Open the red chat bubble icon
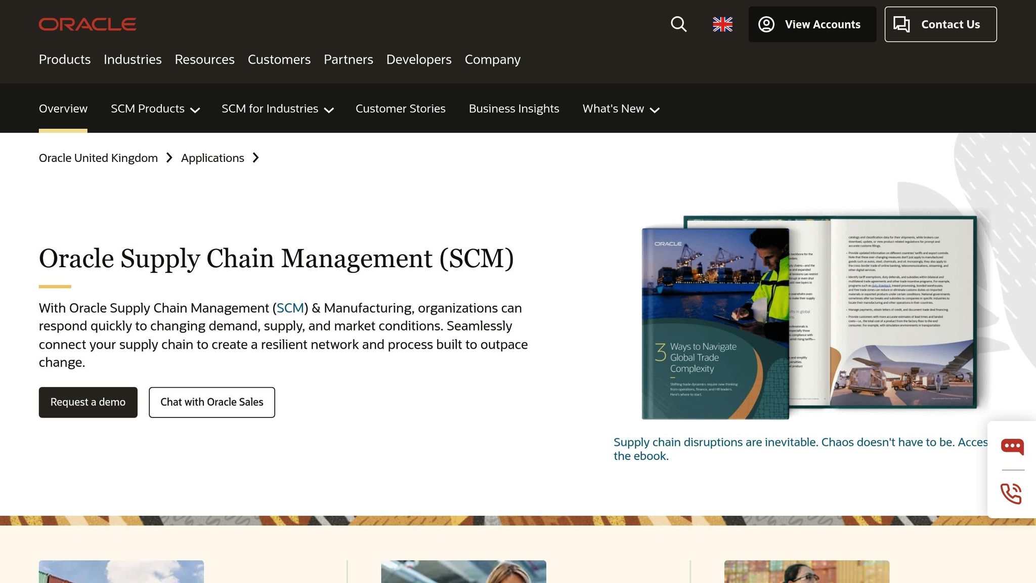1036x583 pixels. [x=1012, y=446]
